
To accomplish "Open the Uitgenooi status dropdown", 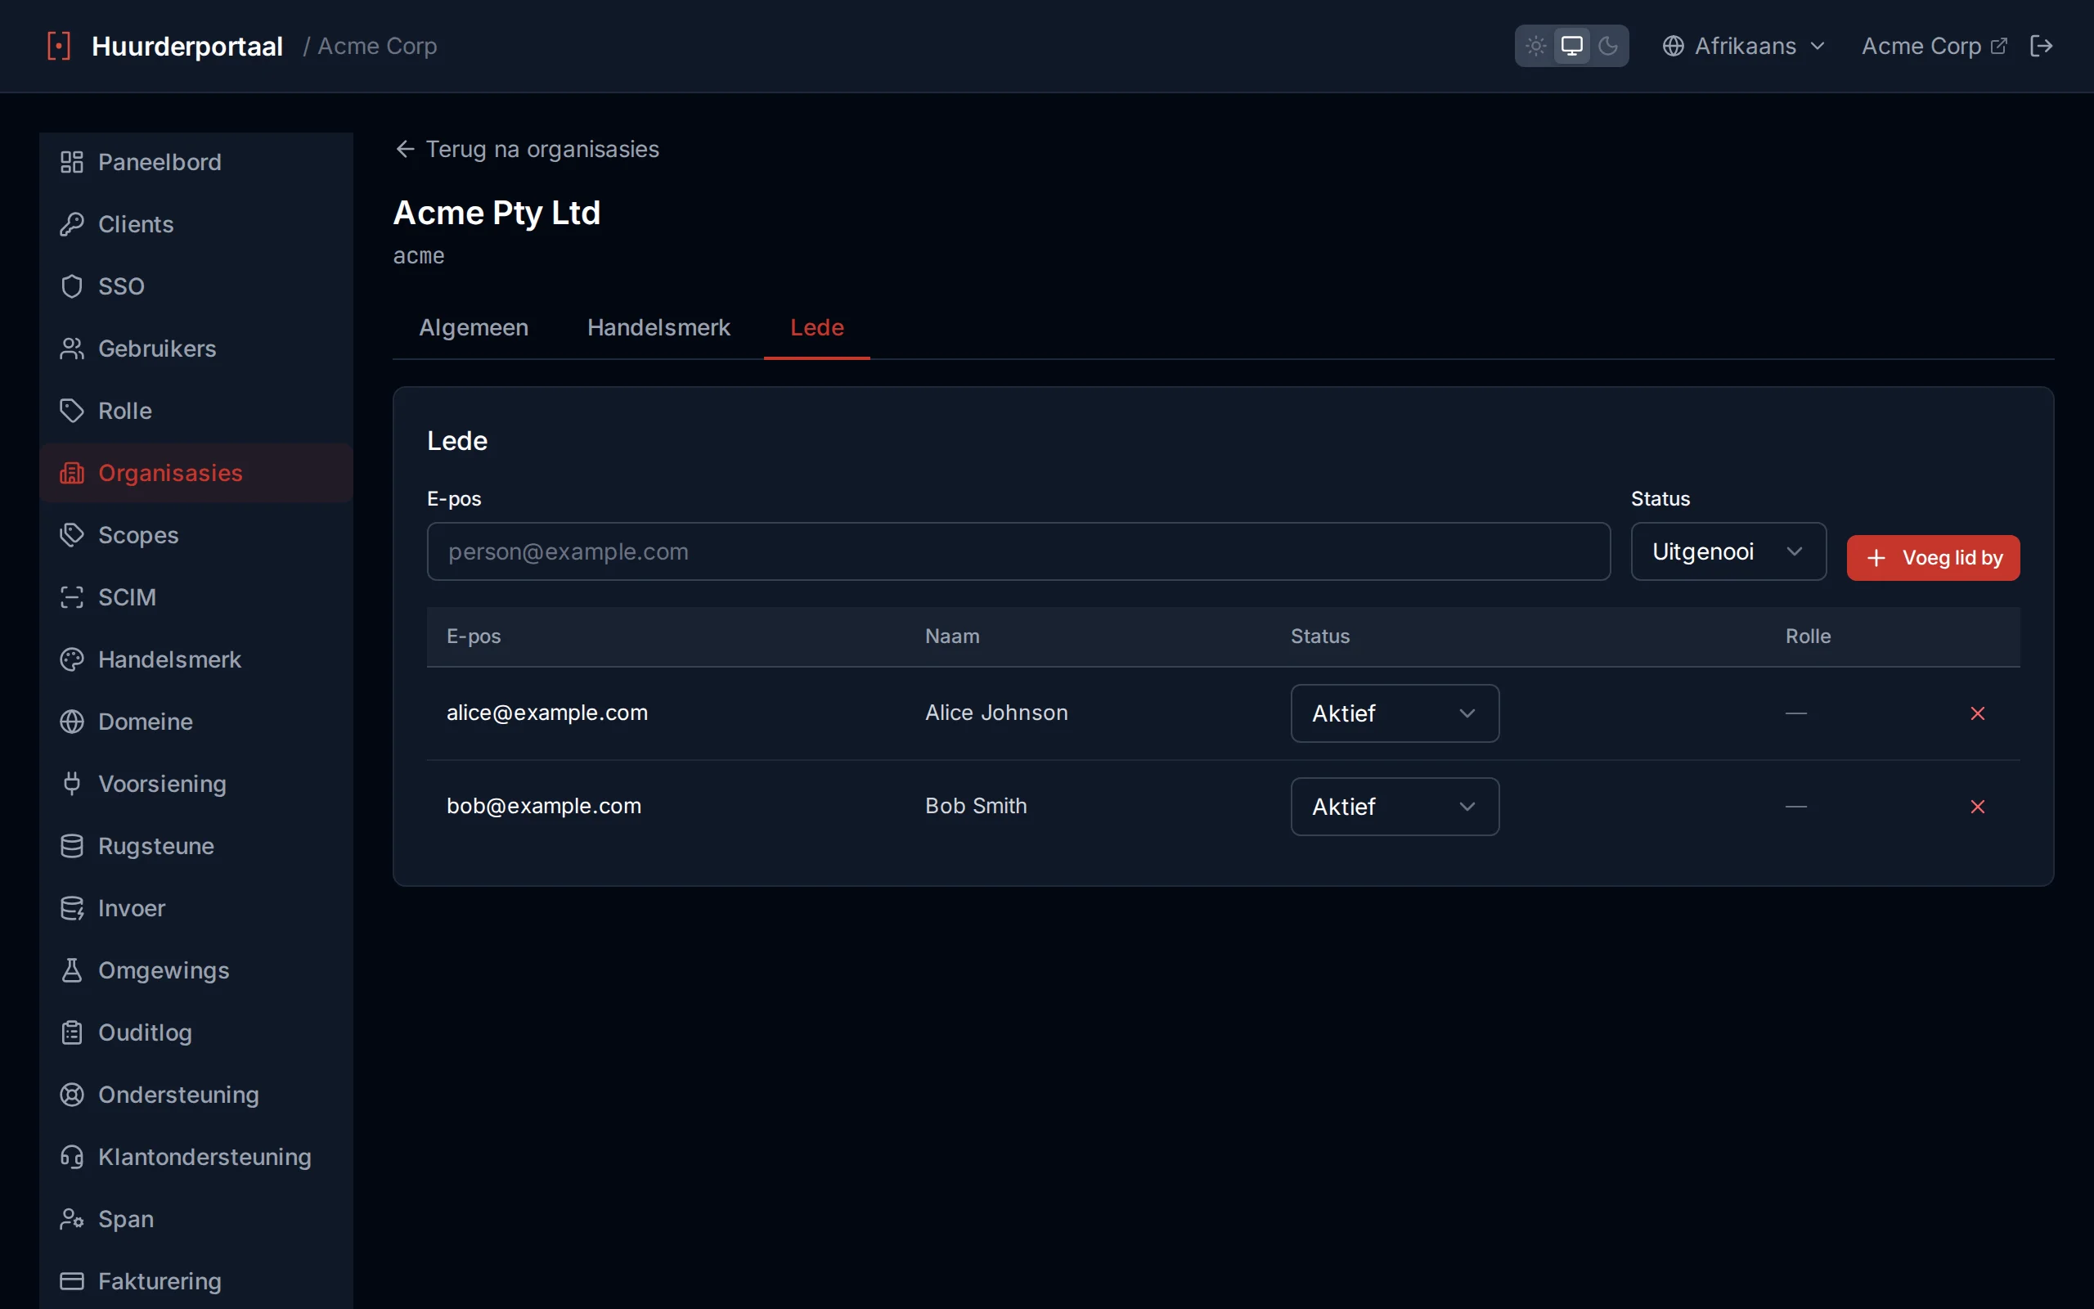I will click(x=1728, y=551).
